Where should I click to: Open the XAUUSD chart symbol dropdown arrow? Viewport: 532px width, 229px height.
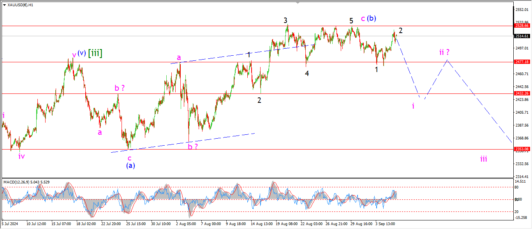(x=4, y=5)
